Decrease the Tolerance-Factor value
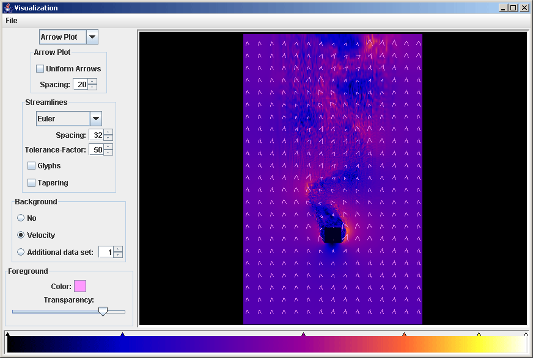 pos(108,152)
